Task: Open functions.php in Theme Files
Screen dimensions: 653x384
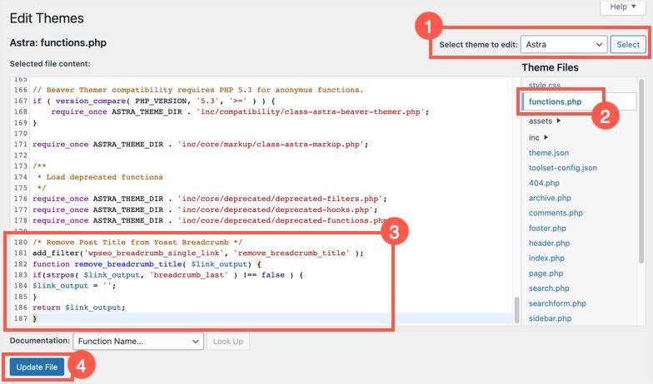Action: click(555, 101)
